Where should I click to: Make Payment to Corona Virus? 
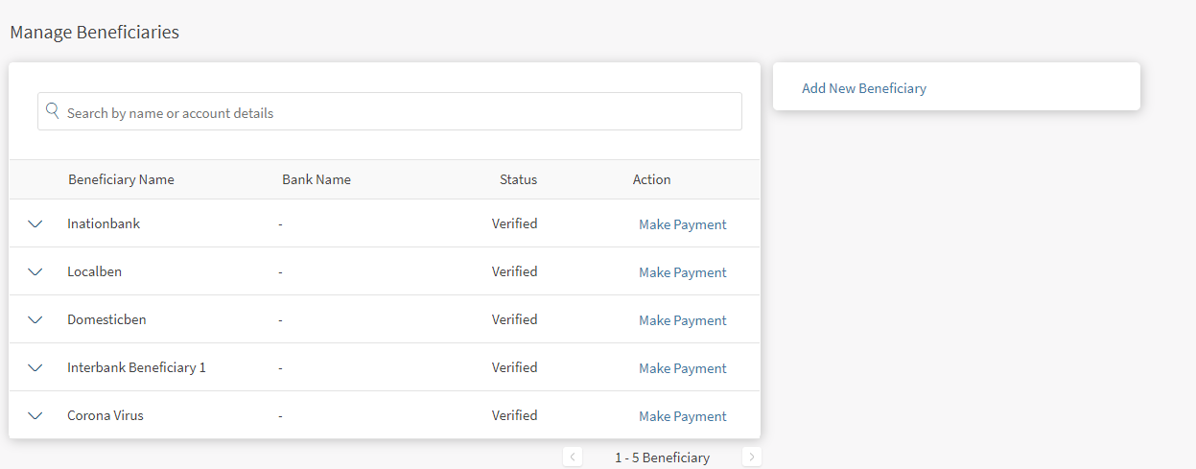pos(682,416)
